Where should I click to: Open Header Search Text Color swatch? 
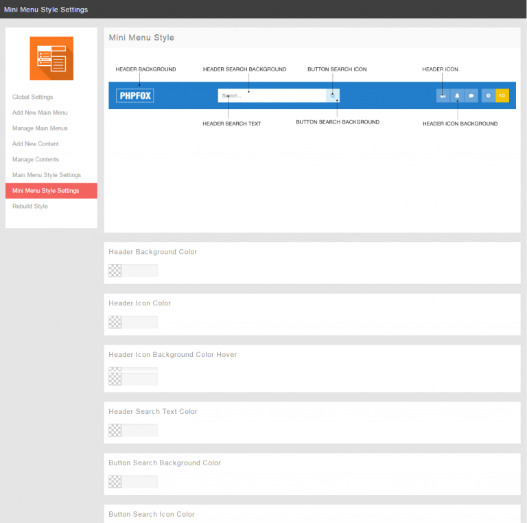115,430
